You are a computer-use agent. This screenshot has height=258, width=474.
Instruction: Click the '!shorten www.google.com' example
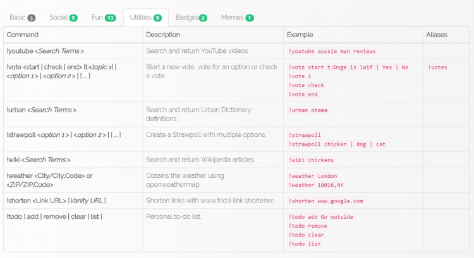tap(325, 201)
